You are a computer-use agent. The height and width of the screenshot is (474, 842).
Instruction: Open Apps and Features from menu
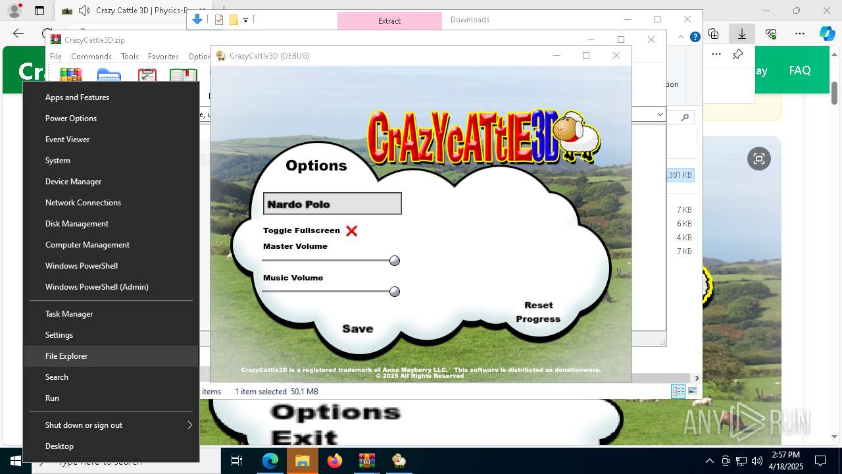coord(111,97)
